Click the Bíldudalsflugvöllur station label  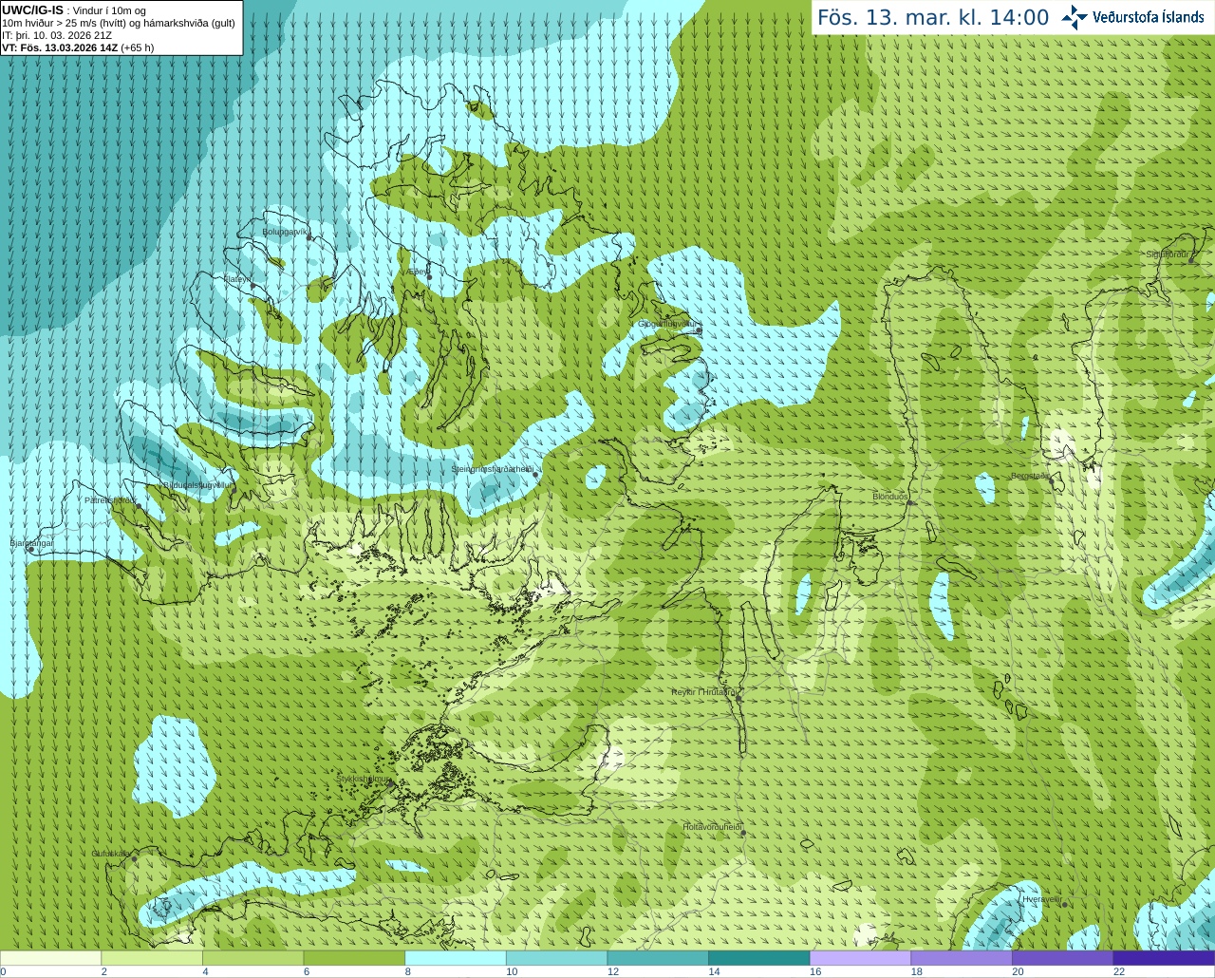point(196,485)
